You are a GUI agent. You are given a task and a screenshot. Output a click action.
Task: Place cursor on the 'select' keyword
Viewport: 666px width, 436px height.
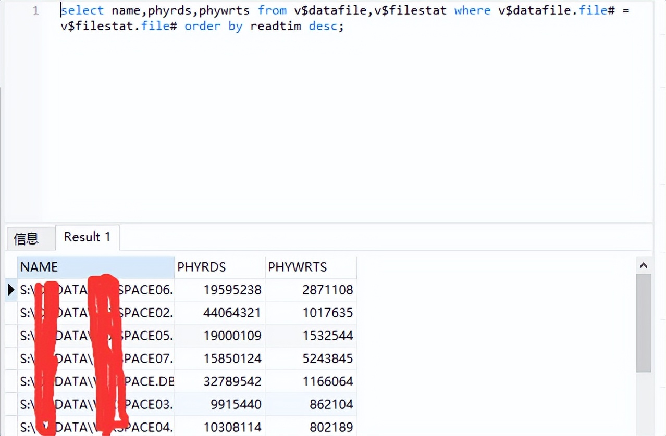82,10
